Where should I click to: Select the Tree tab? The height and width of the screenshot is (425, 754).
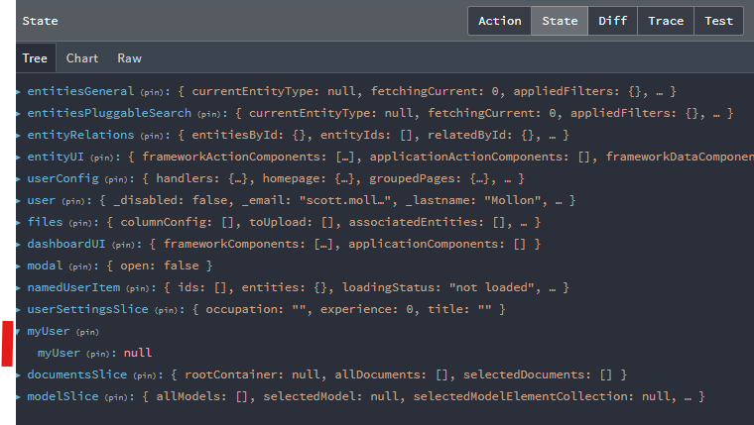[x=35, y=58]
